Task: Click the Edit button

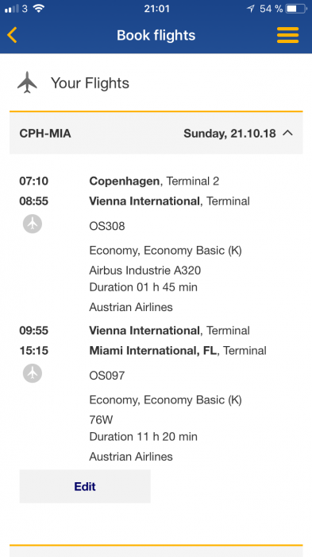Action: coord(85,486)
